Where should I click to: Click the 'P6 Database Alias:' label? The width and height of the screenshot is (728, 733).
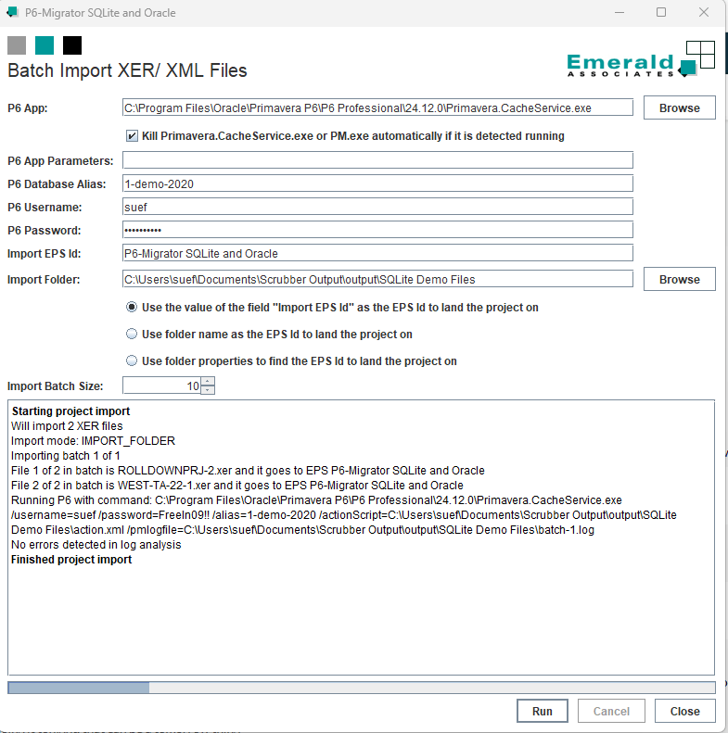click(57, 184)
